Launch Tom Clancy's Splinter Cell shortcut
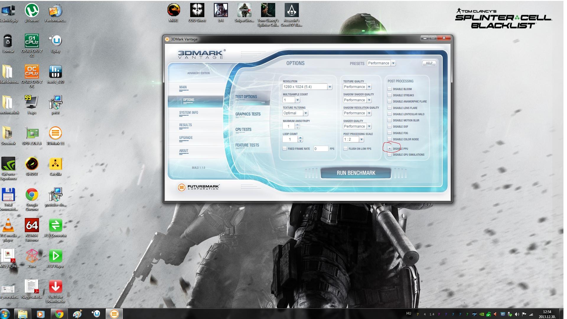567x319 pixels. tap(268, 15)
